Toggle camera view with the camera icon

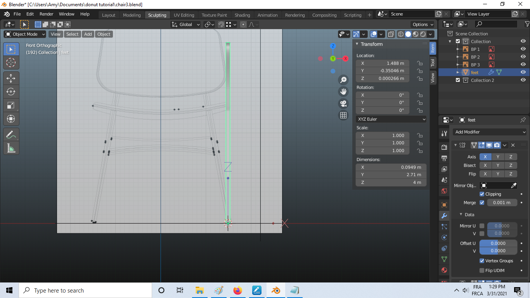pyautogui.click(x=343, y=104)
